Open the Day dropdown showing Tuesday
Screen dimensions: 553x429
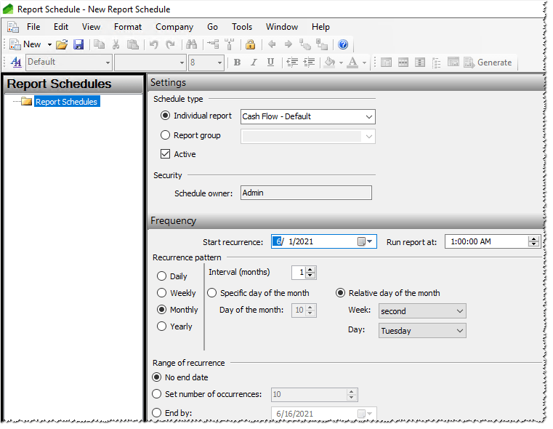459,331
